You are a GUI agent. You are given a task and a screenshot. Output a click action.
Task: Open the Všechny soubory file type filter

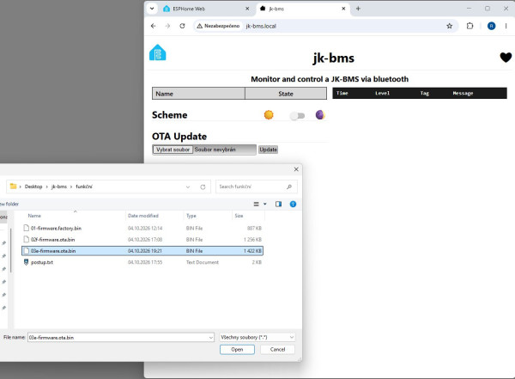click(x=257, y=338)
